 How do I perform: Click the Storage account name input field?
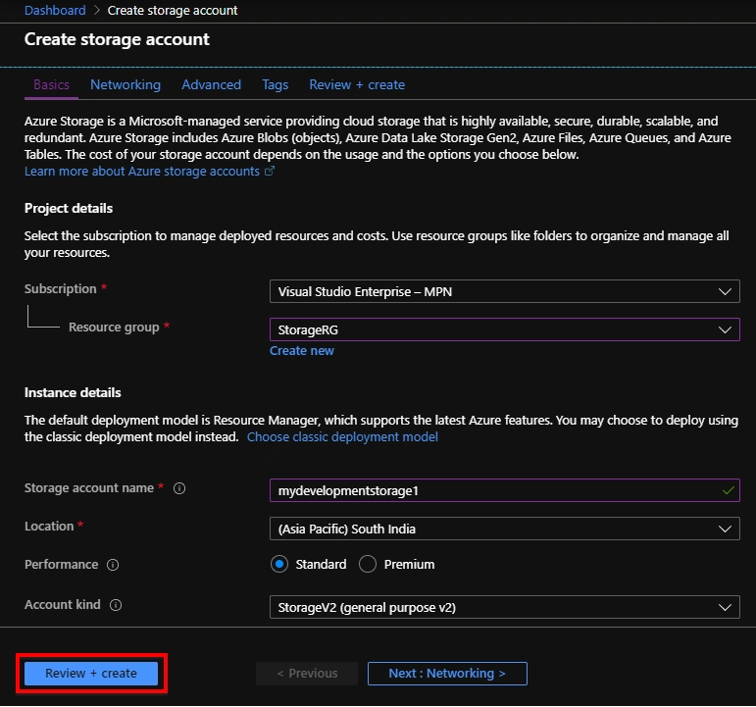504,490
